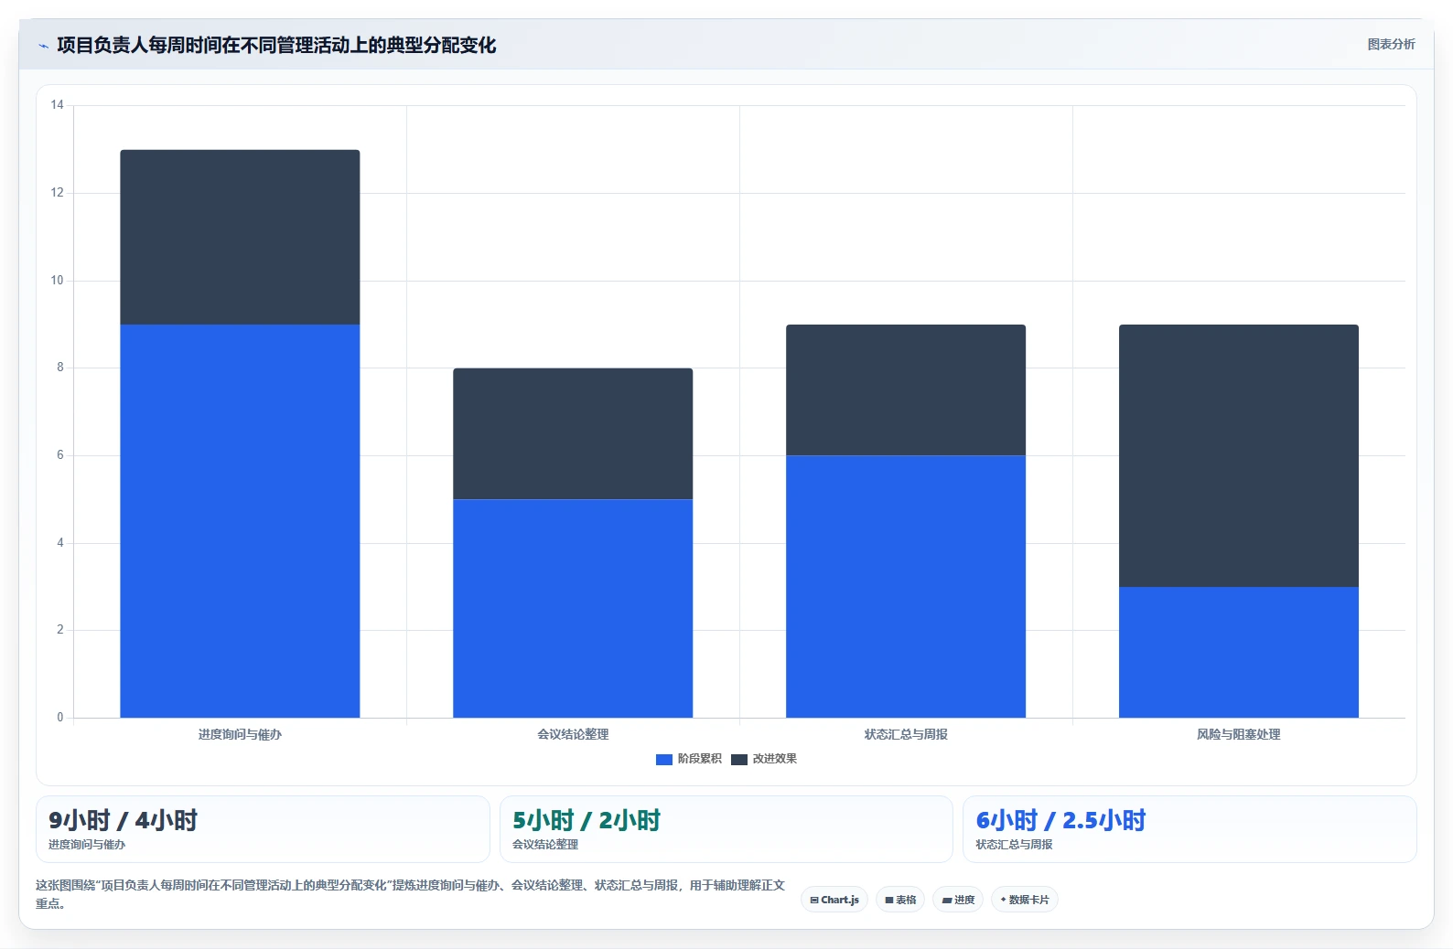Click the 改进效果 legend label
1453x949 pixels.
pos(774,759)
